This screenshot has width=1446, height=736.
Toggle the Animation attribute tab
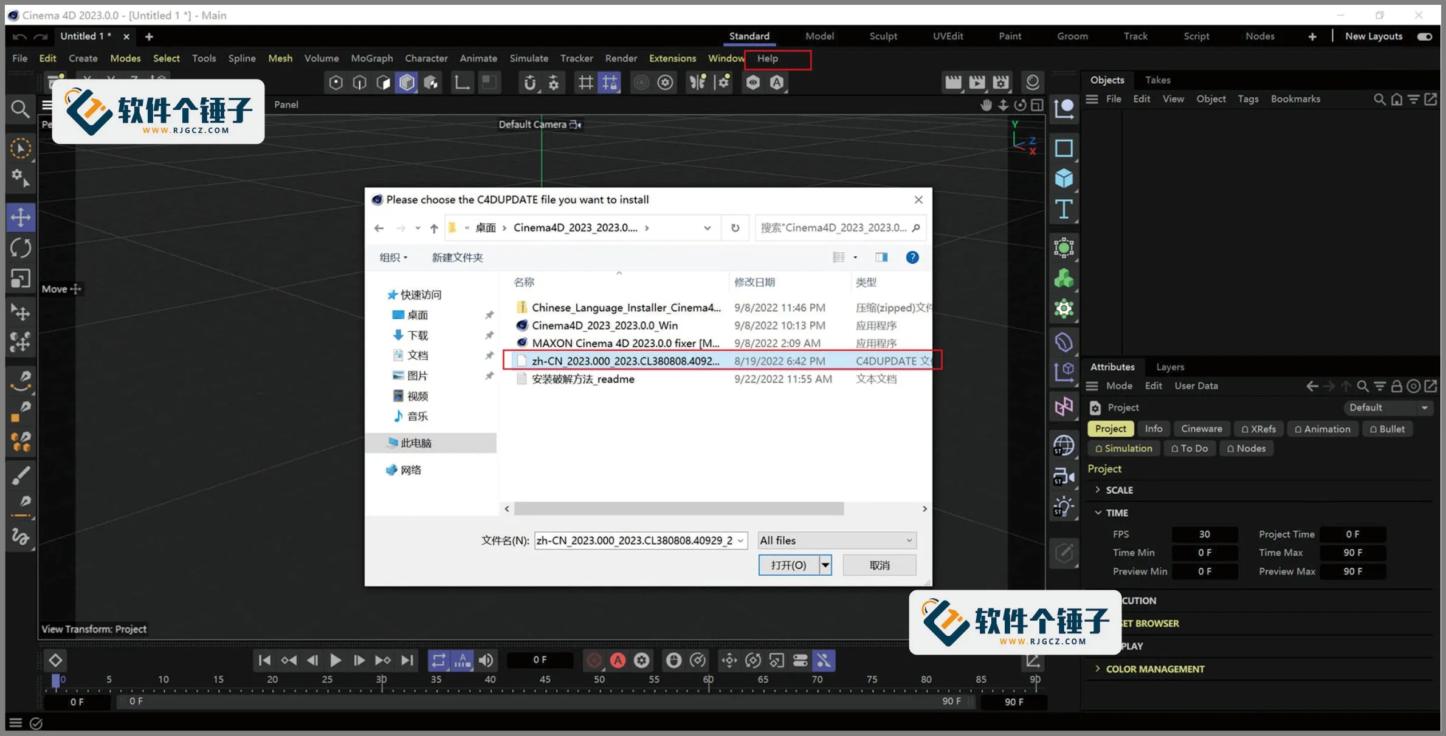click(1322, 429)
